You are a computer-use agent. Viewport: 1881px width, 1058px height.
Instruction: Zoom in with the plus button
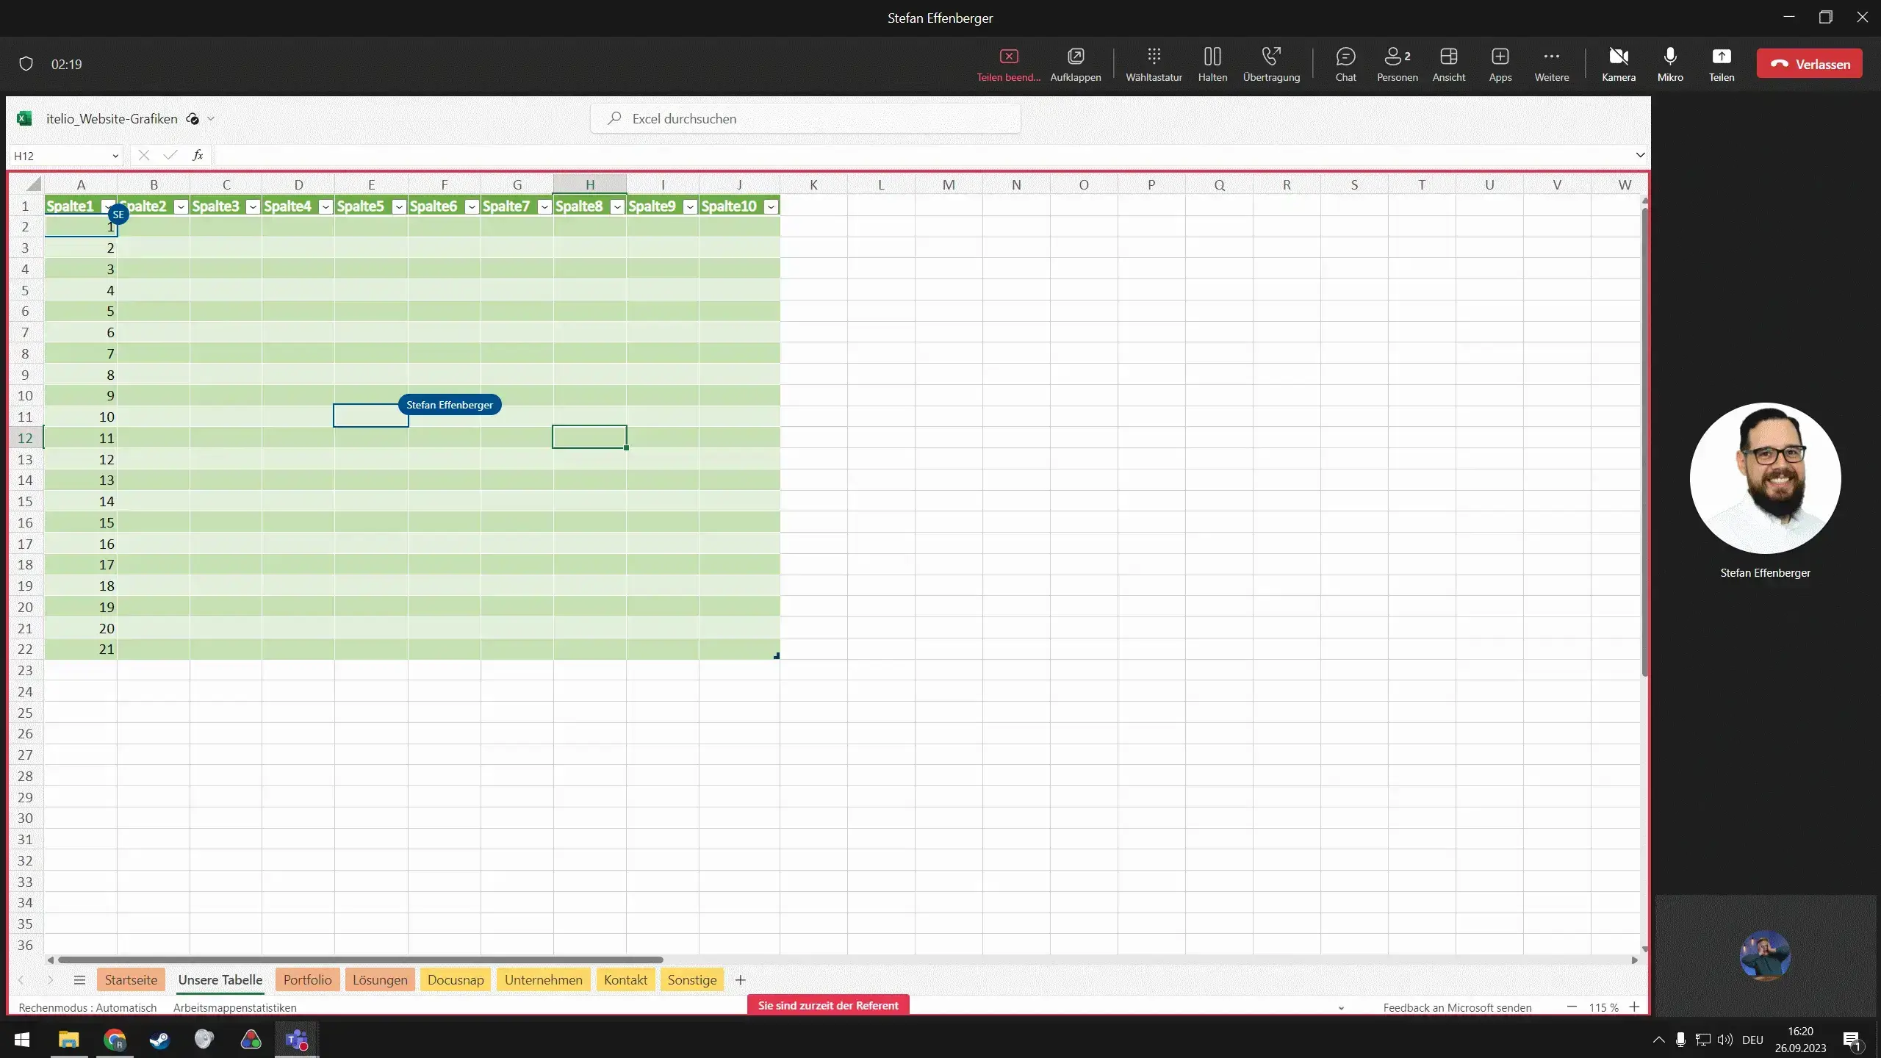tap(1634, 1007)
